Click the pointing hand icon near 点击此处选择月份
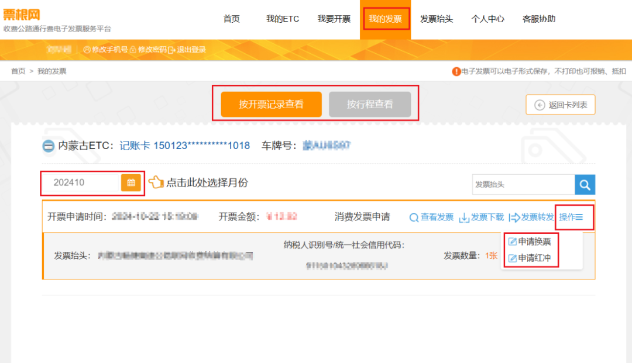632x363 pixels. click(x=156, y=182)
